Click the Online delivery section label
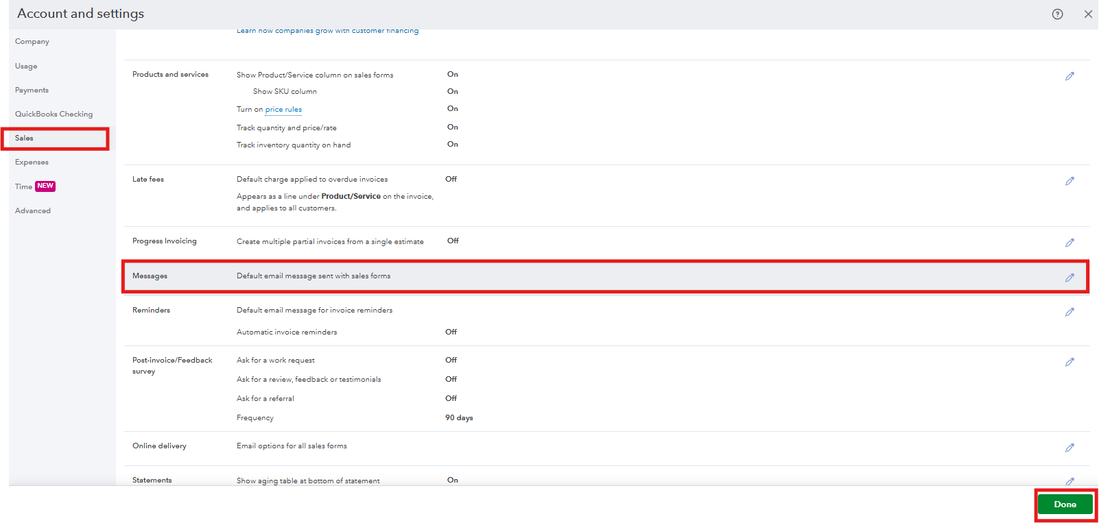1099x523 pixels. 159,446
